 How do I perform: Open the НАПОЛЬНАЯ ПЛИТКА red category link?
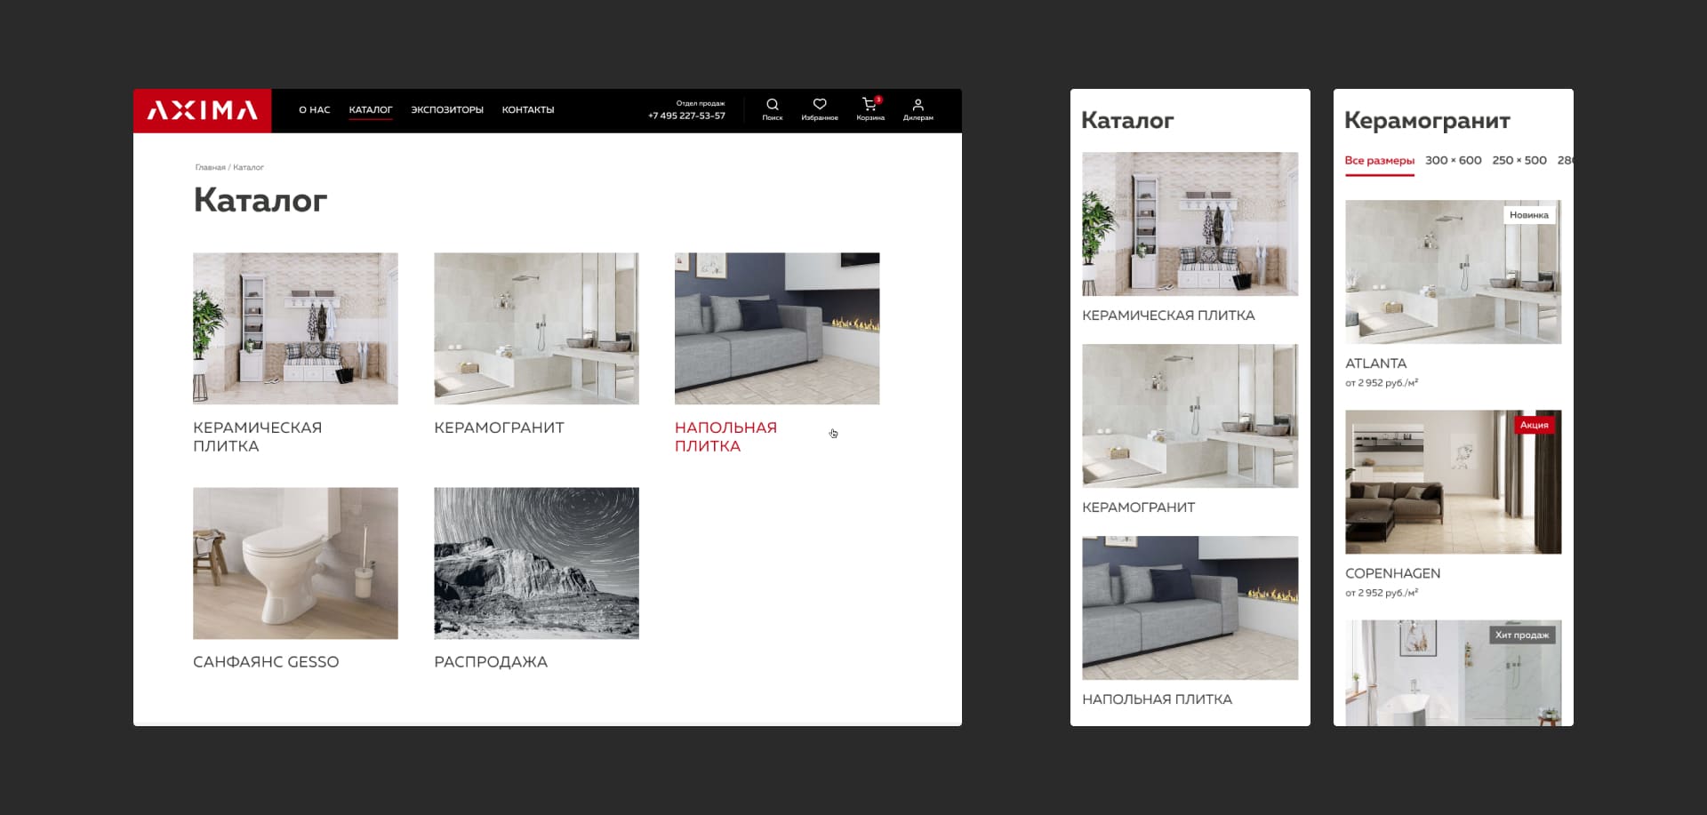coord(725,436)
